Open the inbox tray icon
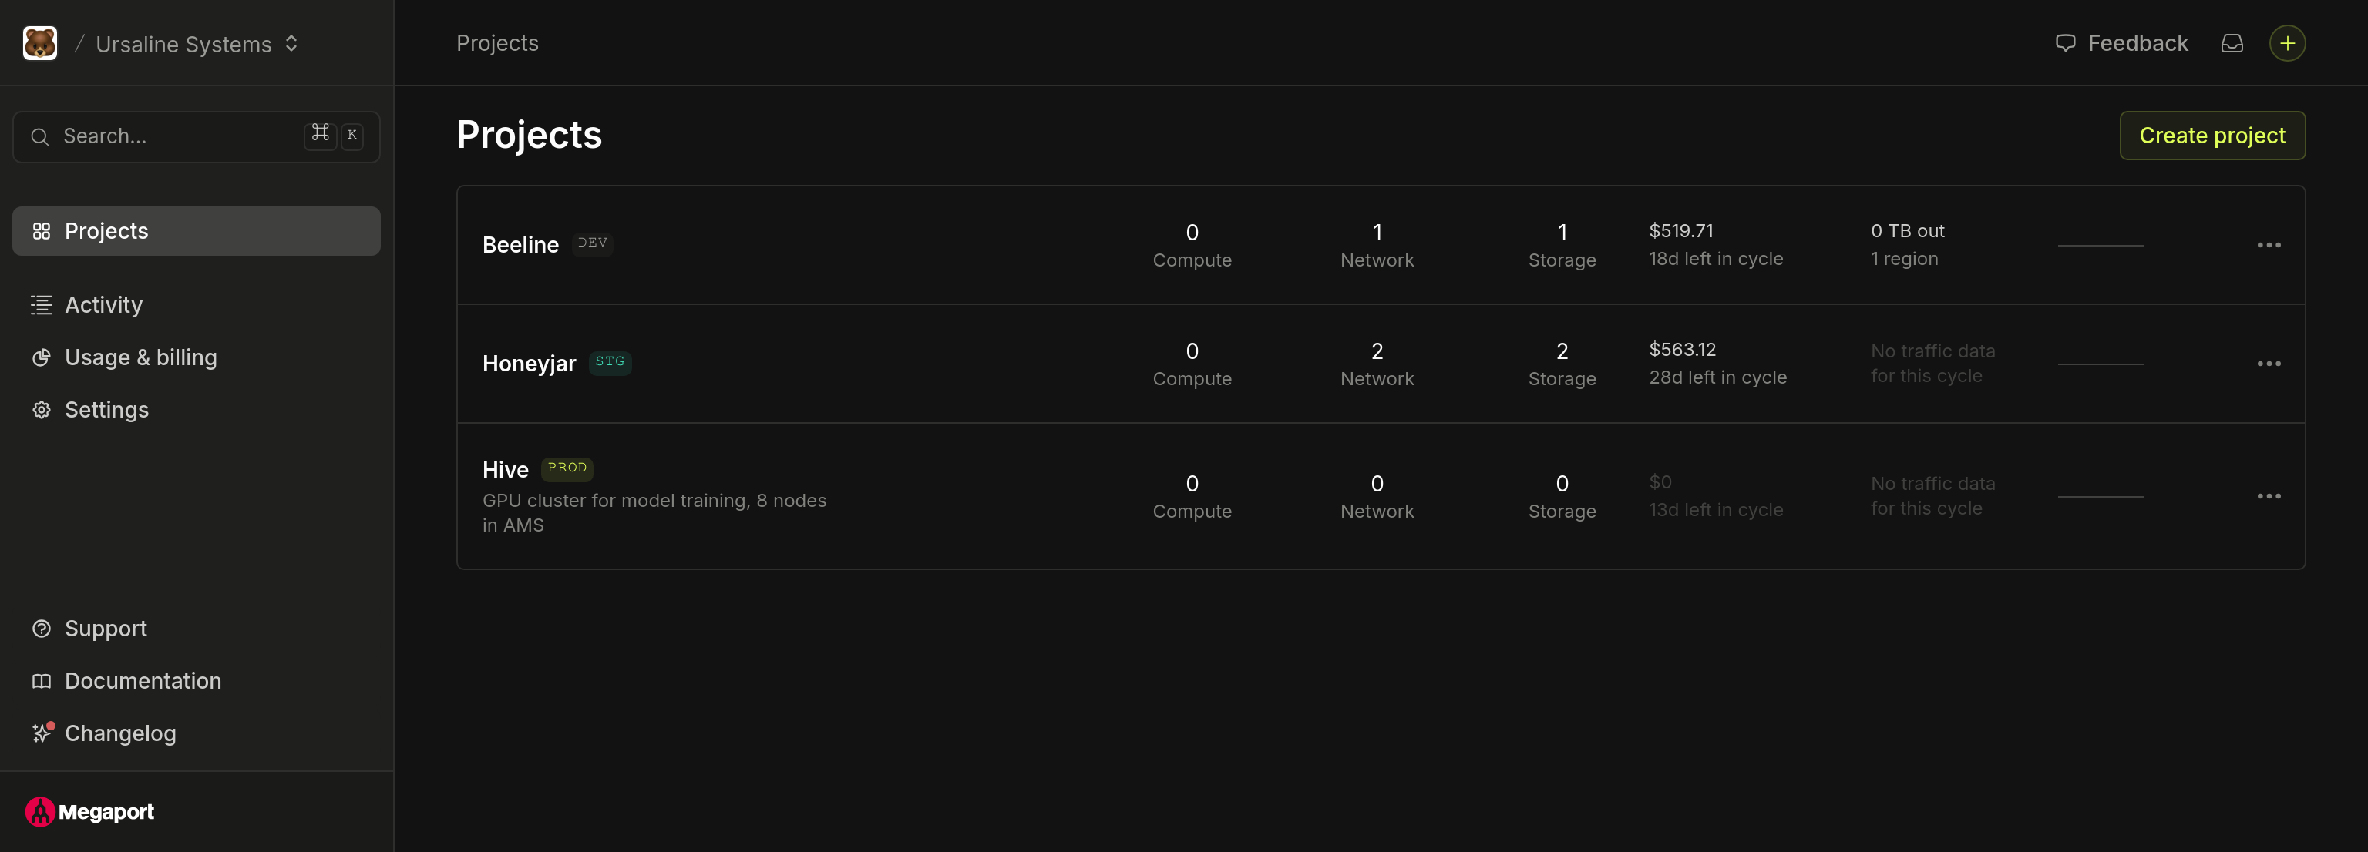The width and height of the screenshot is (2368, 852). pyautogui.click(x=2232, y=43)
